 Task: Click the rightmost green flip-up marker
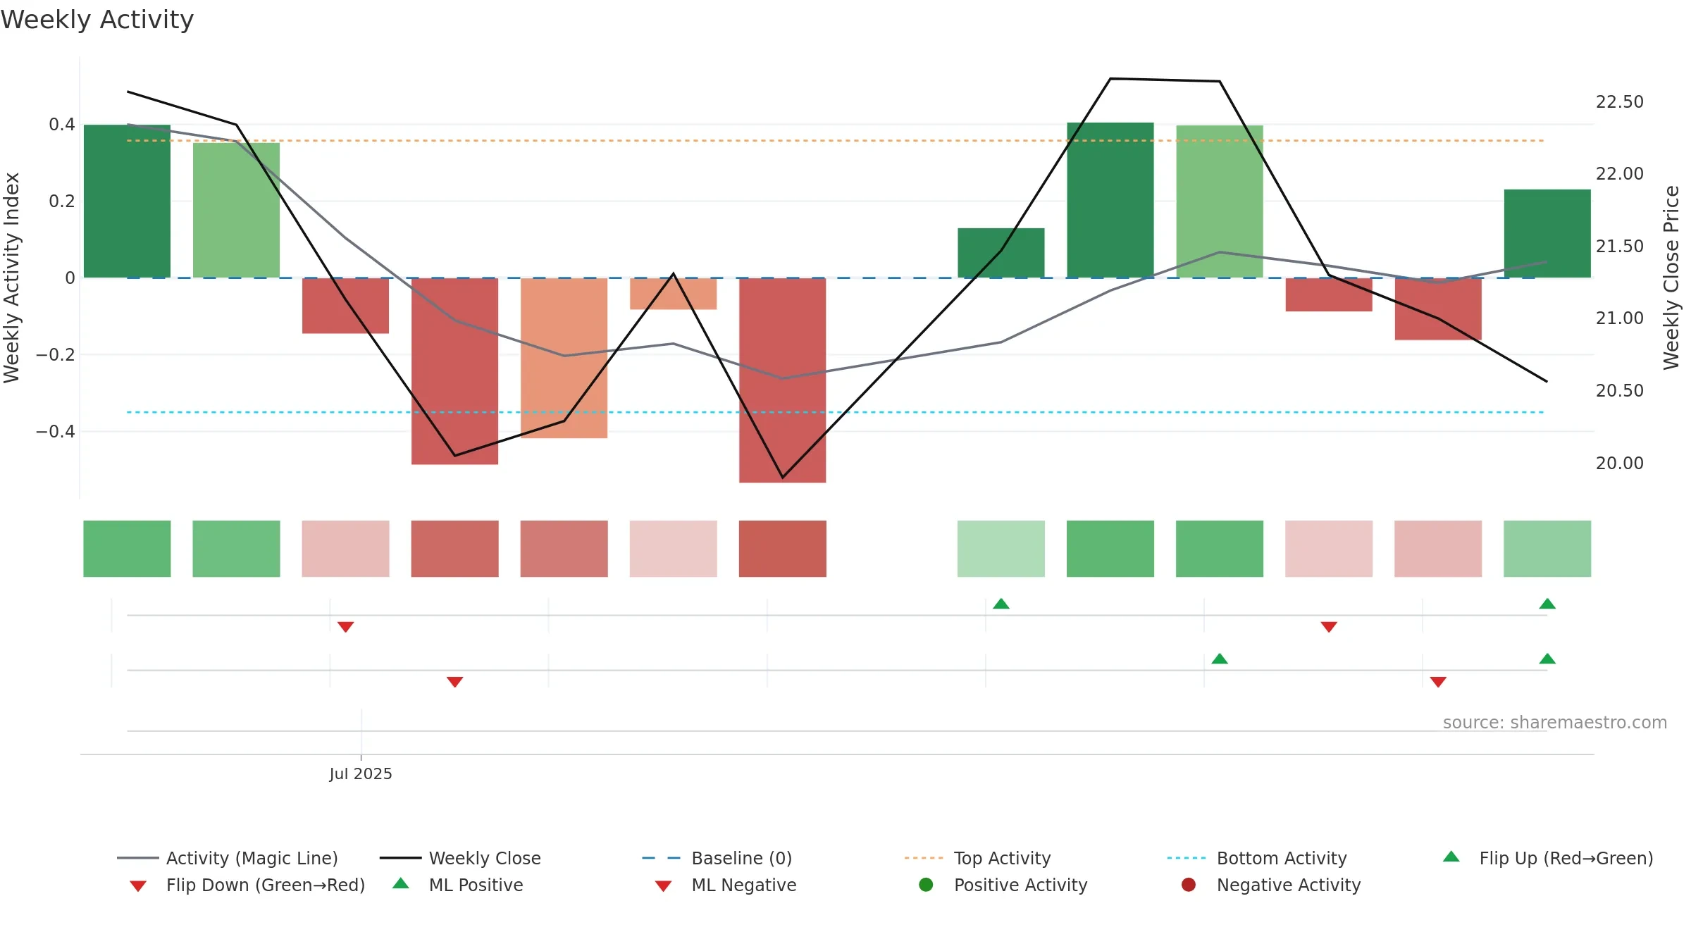click(x=1547, y=604)
